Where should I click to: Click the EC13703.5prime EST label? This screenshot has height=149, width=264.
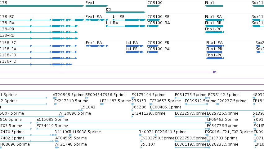222,138
